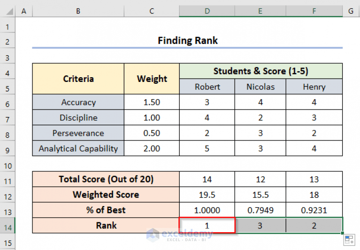The width and height of the screenshot is (360, 250).
Task: Open the Auto Fill Options icon
Action: (349, 240)
